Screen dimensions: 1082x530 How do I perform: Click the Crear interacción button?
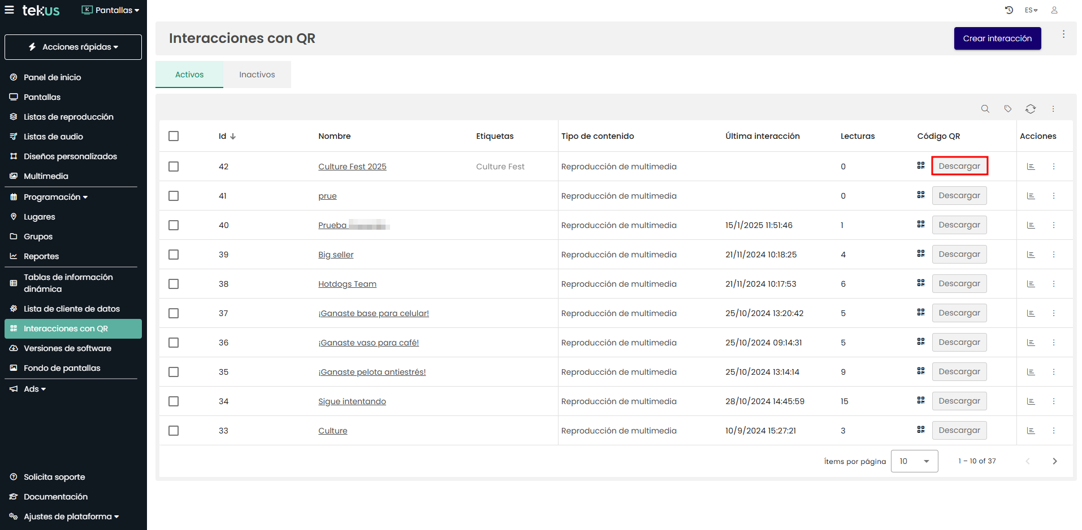pyautogui.click(x=997, y=38)
